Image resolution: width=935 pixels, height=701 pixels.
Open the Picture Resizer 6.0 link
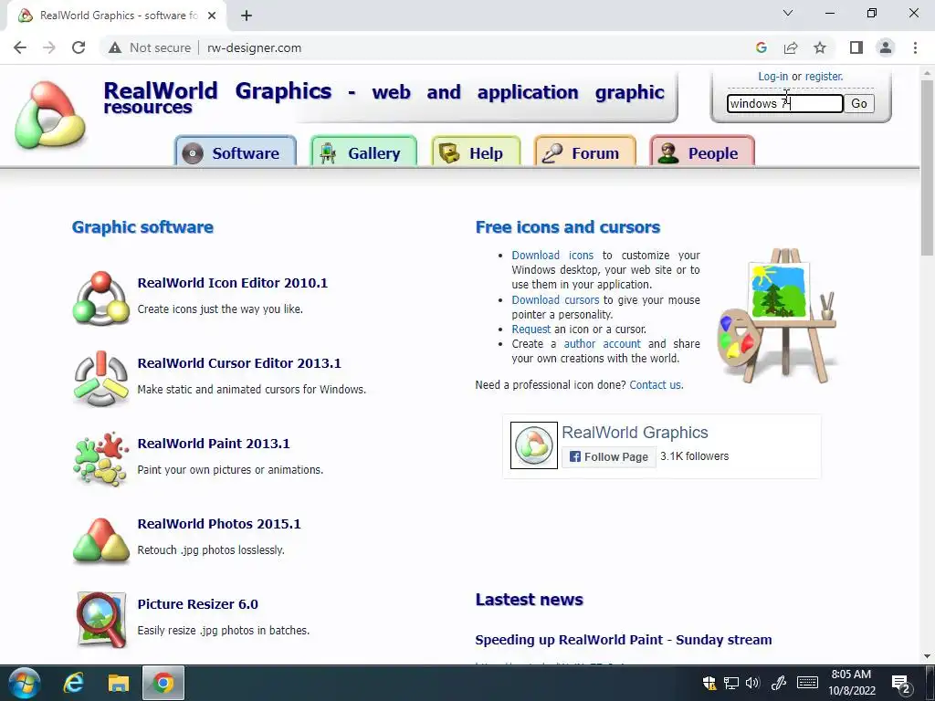pyautogui.click(x=197, y=604)
